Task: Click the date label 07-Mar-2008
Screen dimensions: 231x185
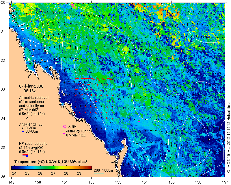Action: [x=31, y=86]
